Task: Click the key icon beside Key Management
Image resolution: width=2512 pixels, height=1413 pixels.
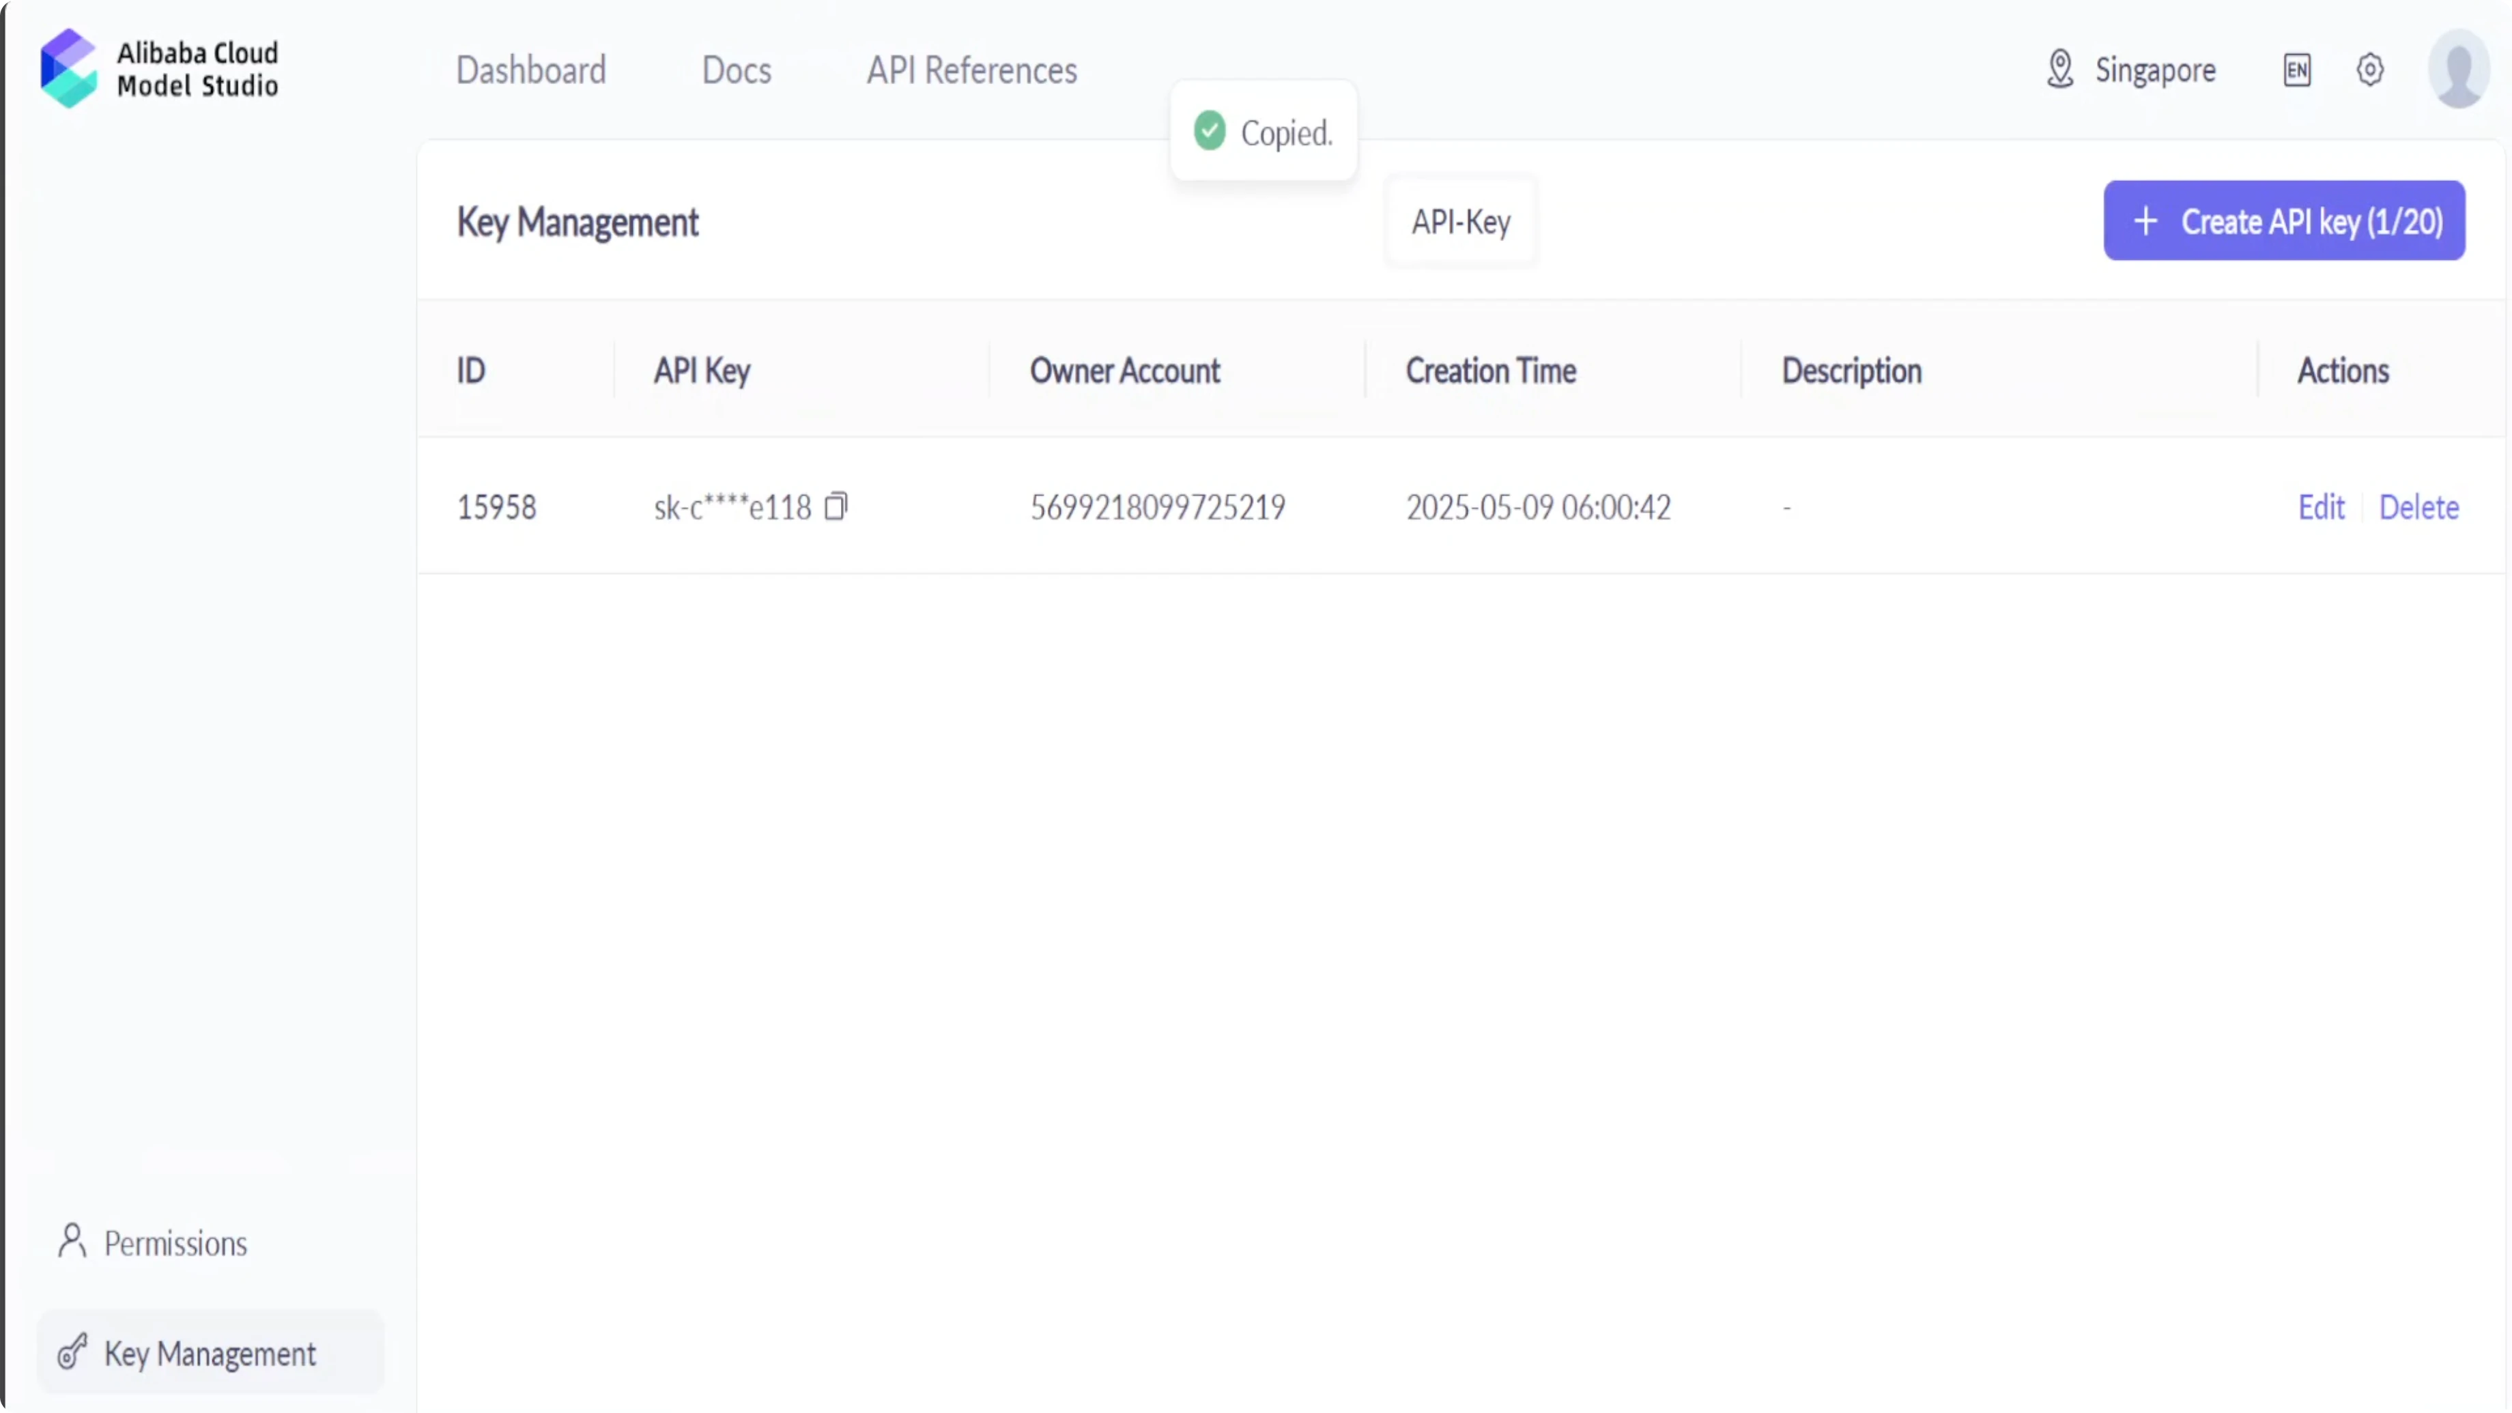Action: click(72, 1352)
